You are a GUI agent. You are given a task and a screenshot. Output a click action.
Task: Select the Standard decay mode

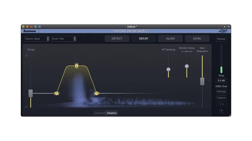[x=100, y=113]
